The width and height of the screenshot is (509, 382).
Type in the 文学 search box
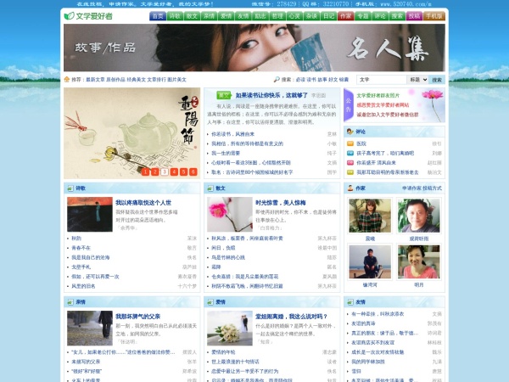(381, 79)
